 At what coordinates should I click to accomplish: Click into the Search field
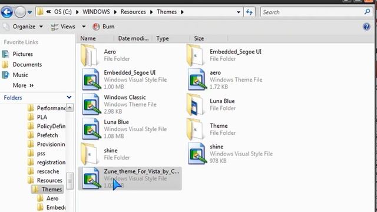click(x=313, y=12)
